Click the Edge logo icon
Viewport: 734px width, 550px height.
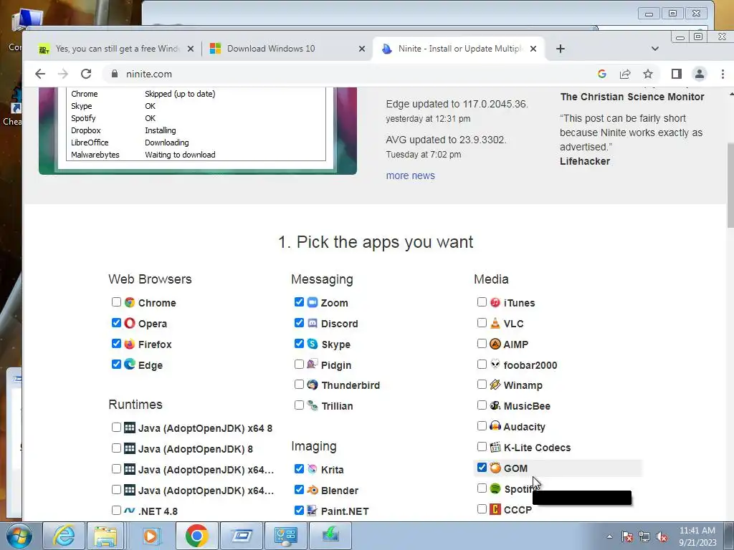(130, 365)
